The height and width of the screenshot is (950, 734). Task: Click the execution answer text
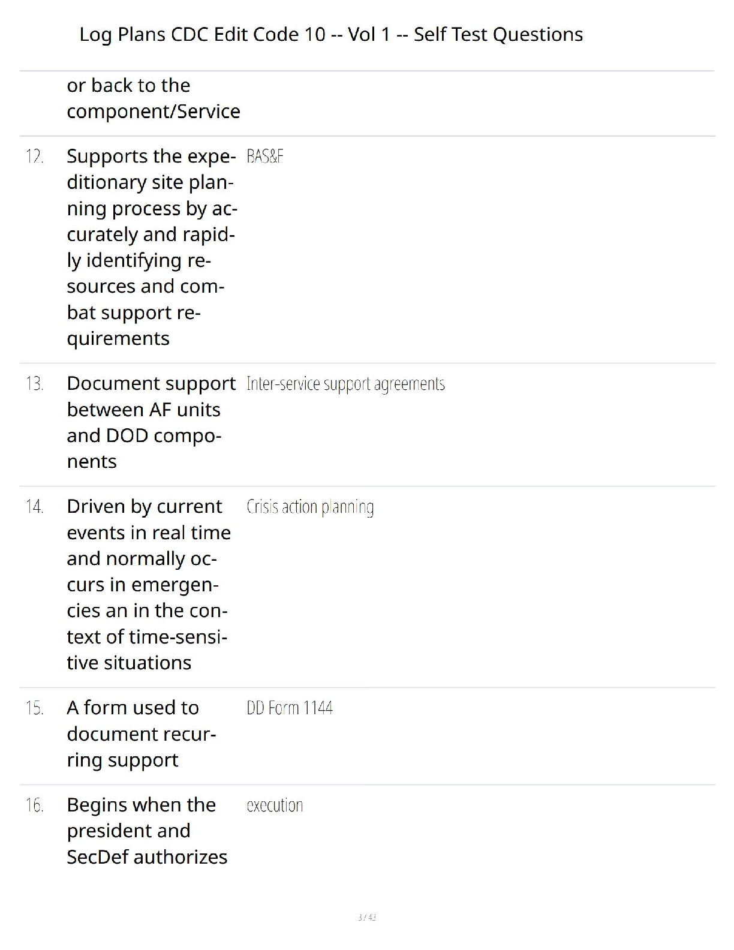point(275,805)
